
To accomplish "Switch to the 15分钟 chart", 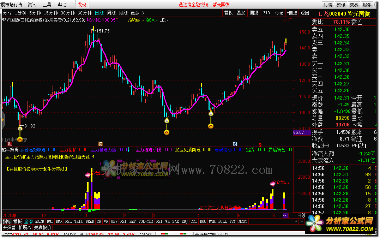I will (51, 13).
